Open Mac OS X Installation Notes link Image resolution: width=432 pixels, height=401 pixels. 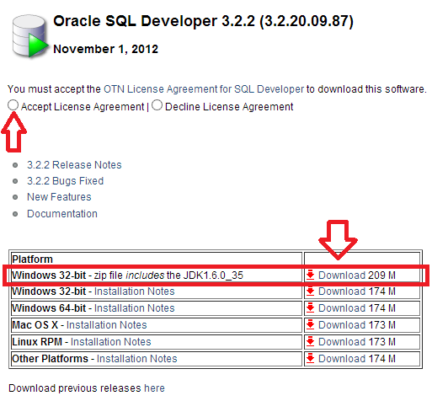(107, 325)
